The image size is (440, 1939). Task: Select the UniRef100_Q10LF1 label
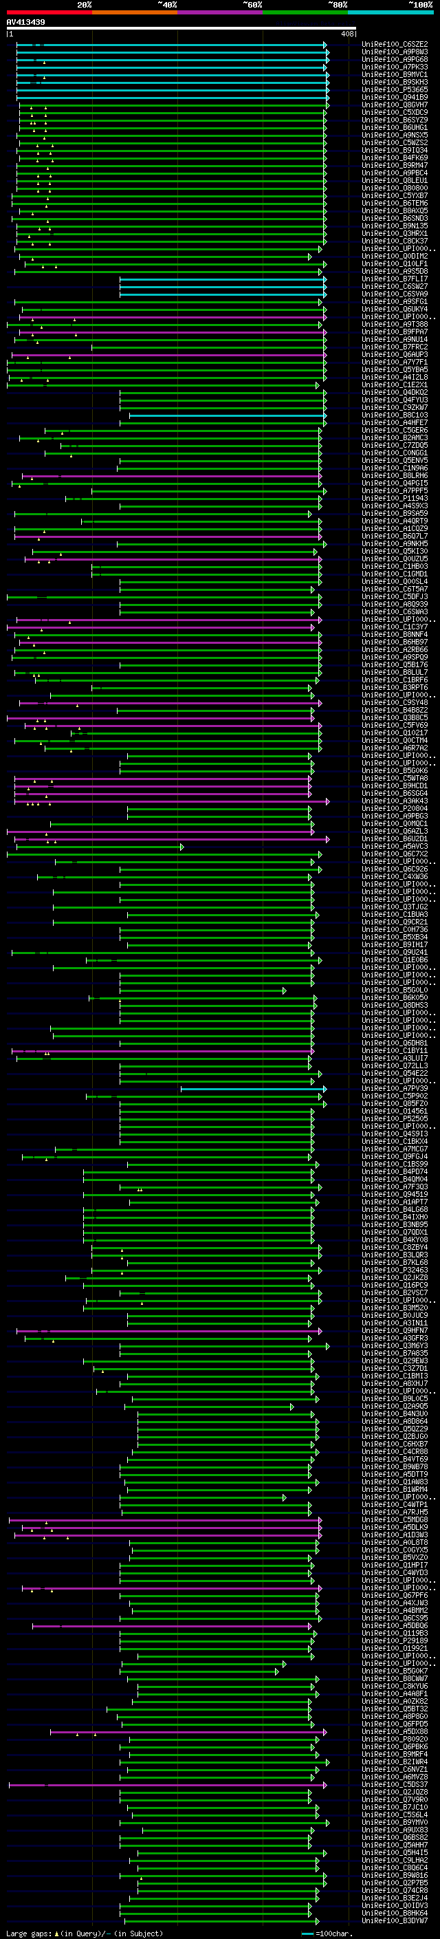coord(395,263)
